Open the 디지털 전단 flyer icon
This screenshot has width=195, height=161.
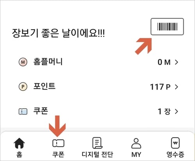(x=97, y=143)
